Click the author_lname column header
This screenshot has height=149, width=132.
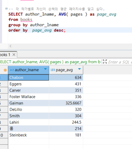point(29,70)
